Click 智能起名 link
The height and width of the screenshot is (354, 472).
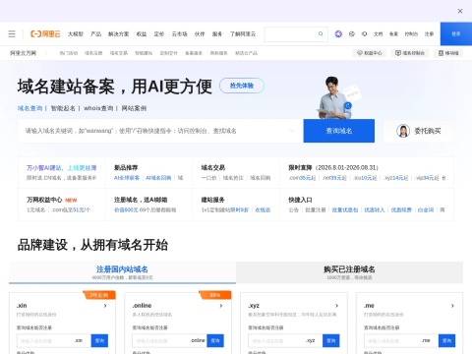pos(63,108)
